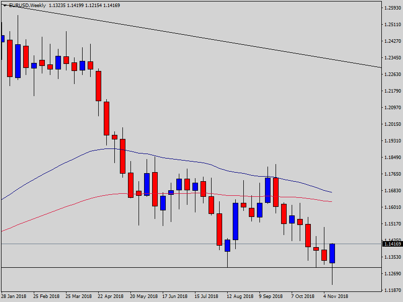
Task: Click the 17 Jun 2018 date label
Action: (x=175, y=296)
